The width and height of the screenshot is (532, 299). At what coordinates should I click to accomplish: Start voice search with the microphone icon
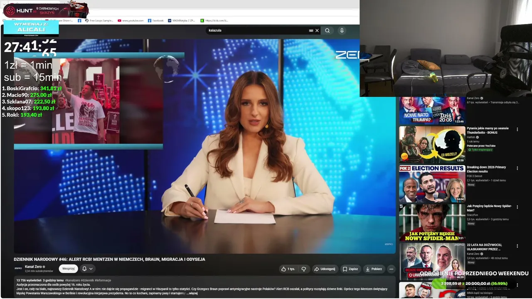[x=342, y=30]
